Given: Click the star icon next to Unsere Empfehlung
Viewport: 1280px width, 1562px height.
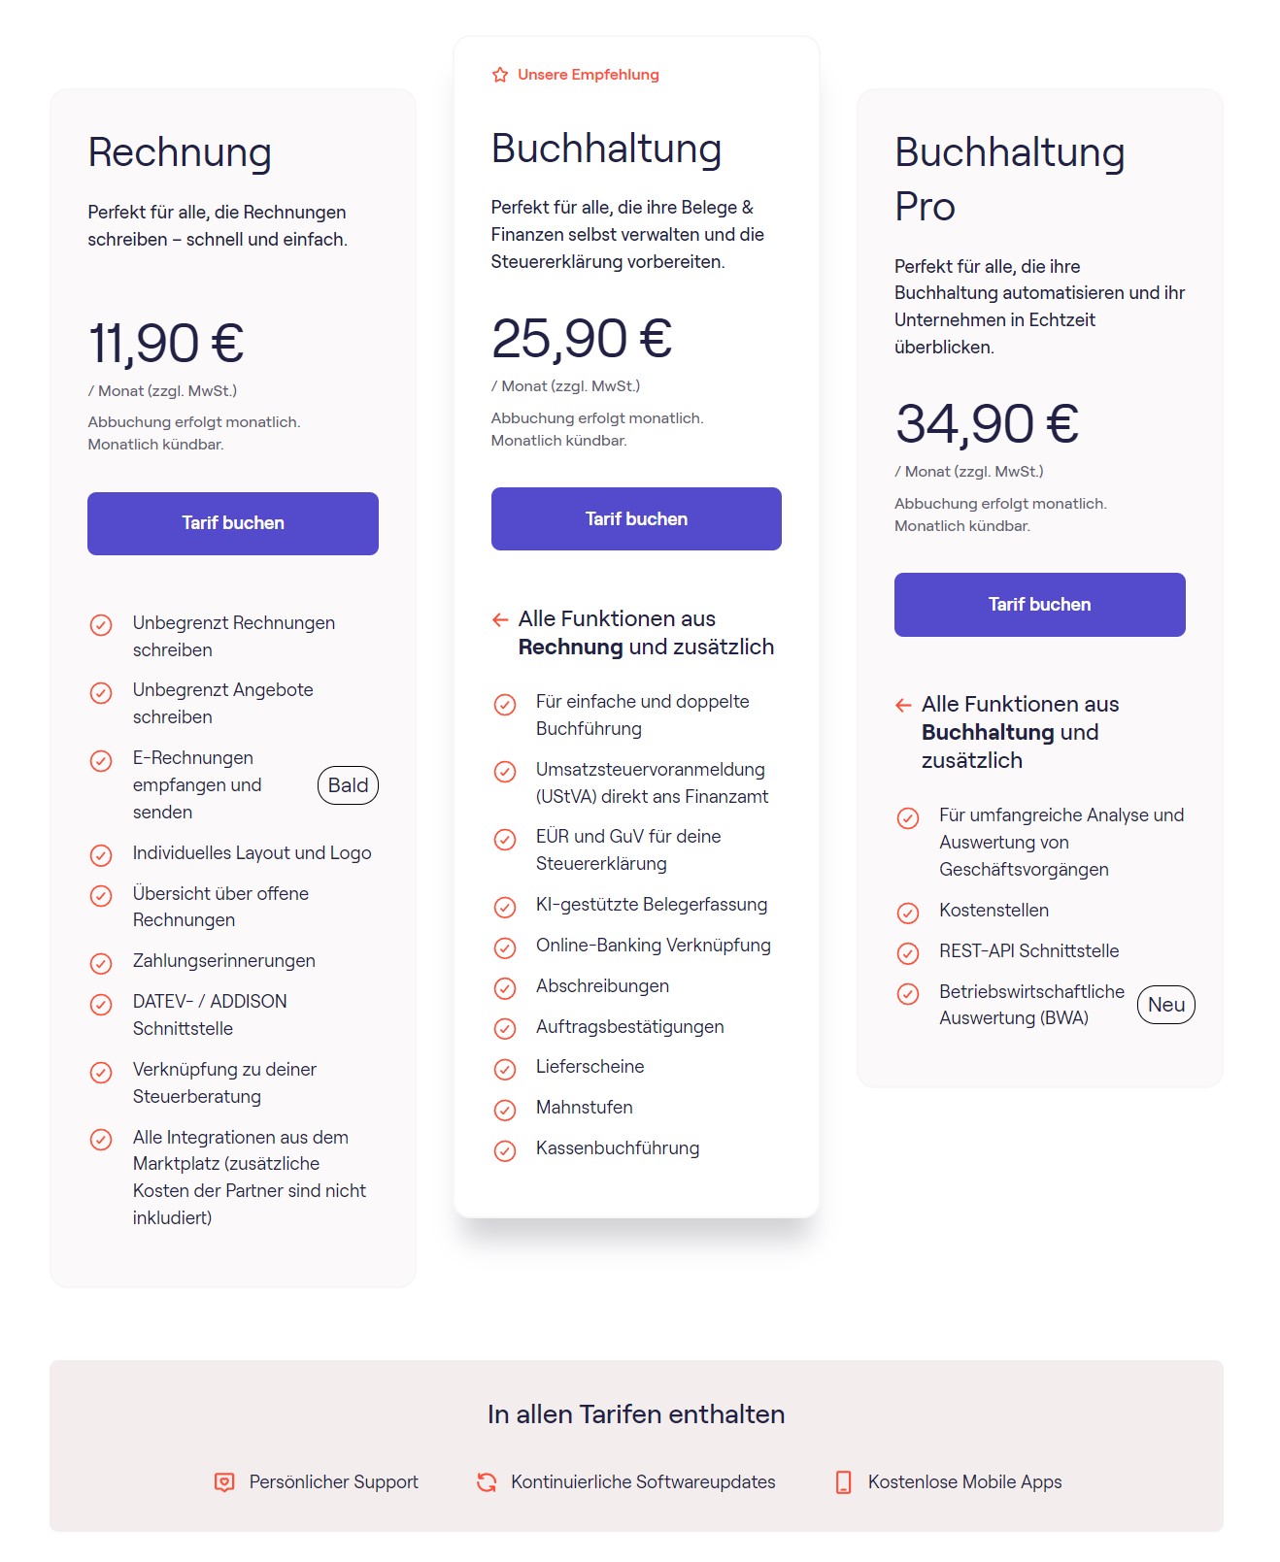Looking at the screenshot, I should [x=500, y=74].
